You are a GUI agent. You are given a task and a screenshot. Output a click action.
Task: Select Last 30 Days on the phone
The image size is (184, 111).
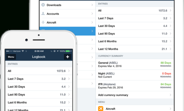click(39, 86)
